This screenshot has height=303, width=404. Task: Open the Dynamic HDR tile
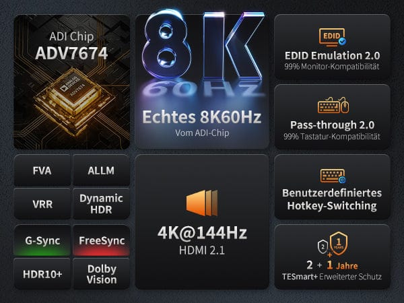click(101, 204)
